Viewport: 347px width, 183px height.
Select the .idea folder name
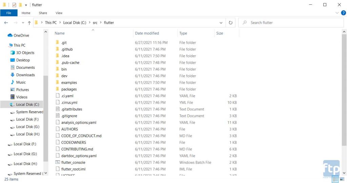pos(65,56)
